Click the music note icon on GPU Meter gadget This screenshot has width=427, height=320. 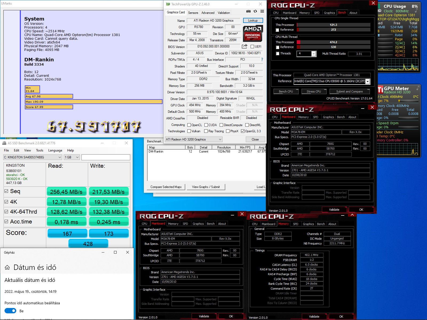(x=418, y=88)
